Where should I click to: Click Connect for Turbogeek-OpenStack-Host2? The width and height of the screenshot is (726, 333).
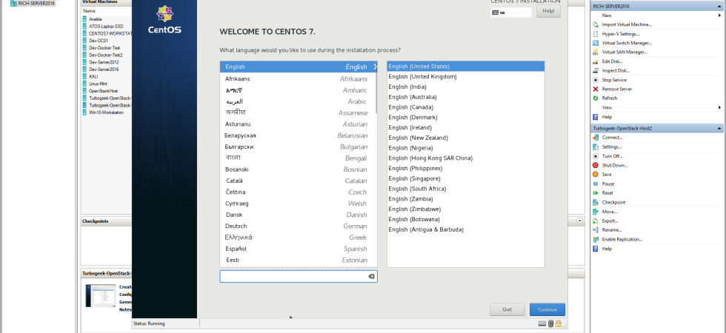(x=612, y=138)
